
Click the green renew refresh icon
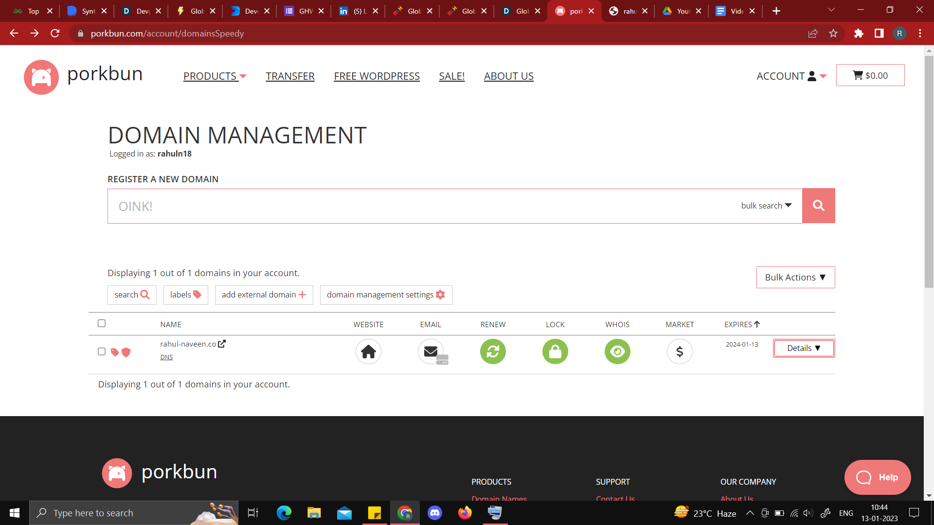point(493,351)
